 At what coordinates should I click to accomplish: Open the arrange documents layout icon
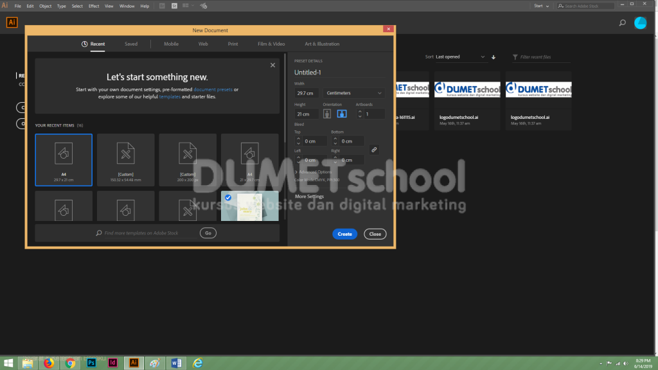tap(188, 6)
